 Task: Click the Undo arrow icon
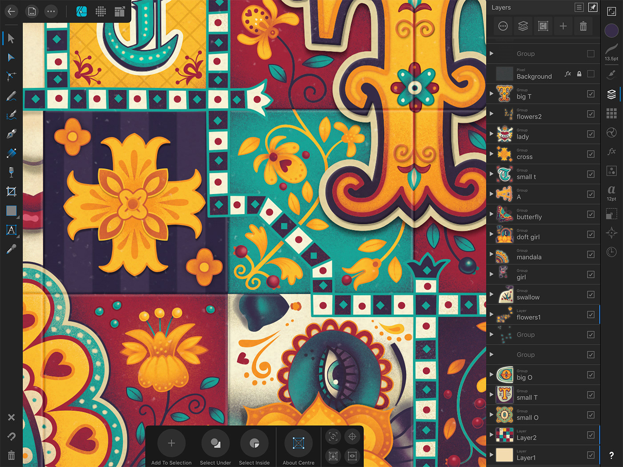pos(11,436)
